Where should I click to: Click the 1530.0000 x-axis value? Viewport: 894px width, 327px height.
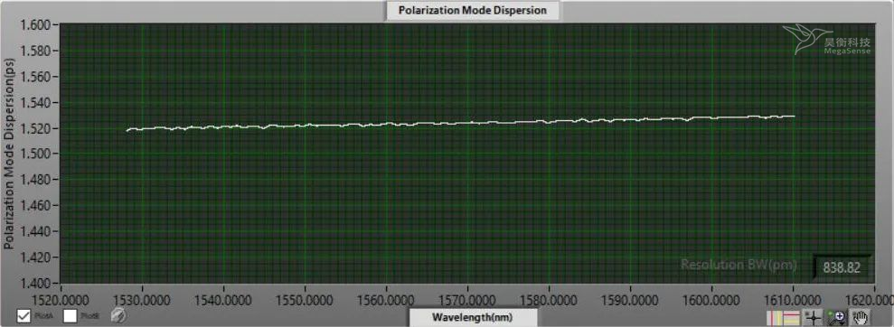click(142, 300)
